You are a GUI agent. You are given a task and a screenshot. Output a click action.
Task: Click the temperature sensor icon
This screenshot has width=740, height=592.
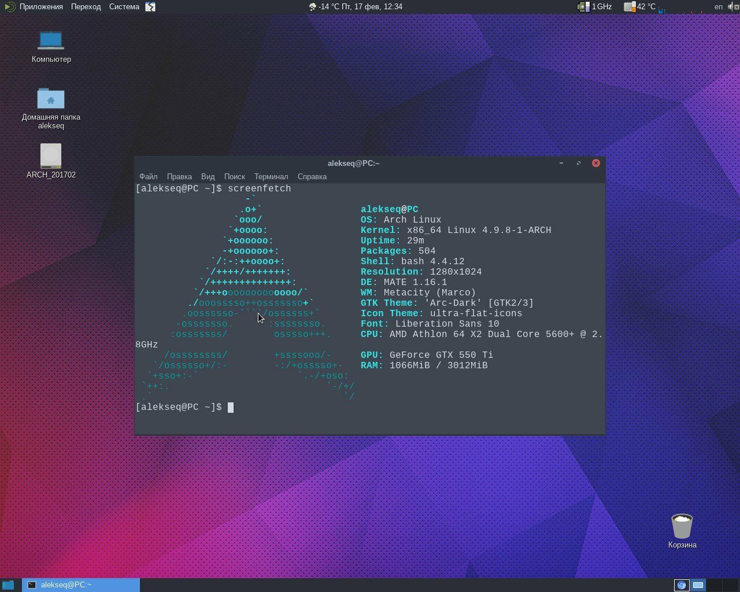[630, 7]
